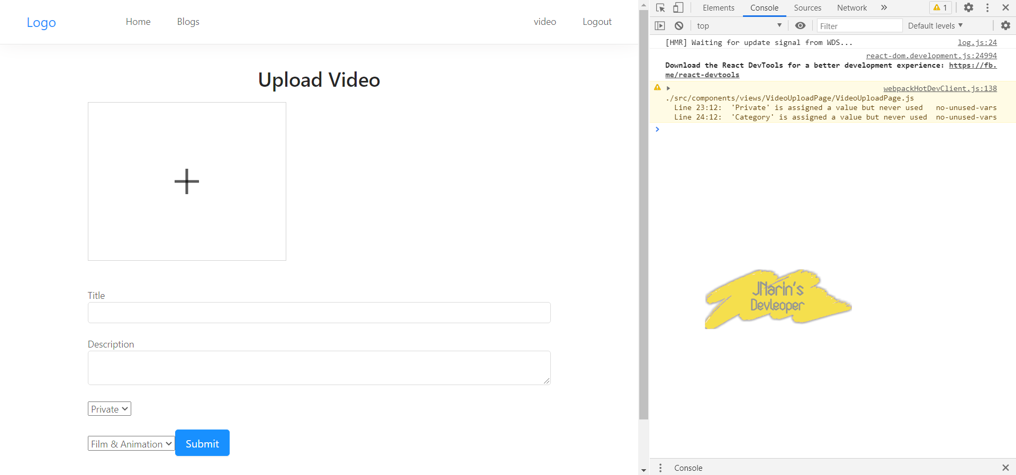The width and height of the screenshot is (1016, 475).
Task: Click the '[HMR] Waiting for update signal' message
Action: coord(759,42)
